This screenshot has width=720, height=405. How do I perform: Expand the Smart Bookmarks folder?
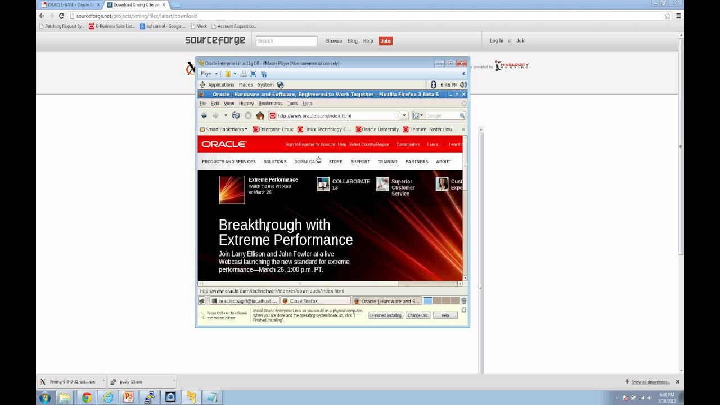coord(224,129)
